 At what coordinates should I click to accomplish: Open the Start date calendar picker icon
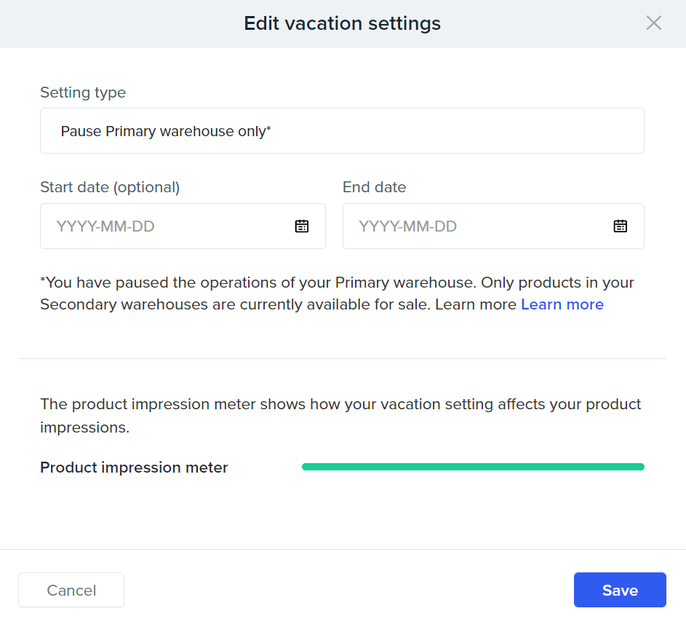click(301, 226)
